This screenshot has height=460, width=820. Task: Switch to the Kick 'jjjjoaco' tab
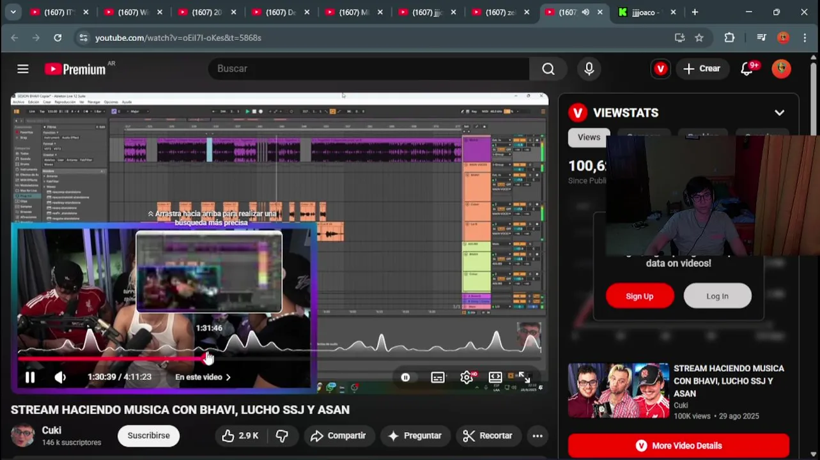[648, 12]
